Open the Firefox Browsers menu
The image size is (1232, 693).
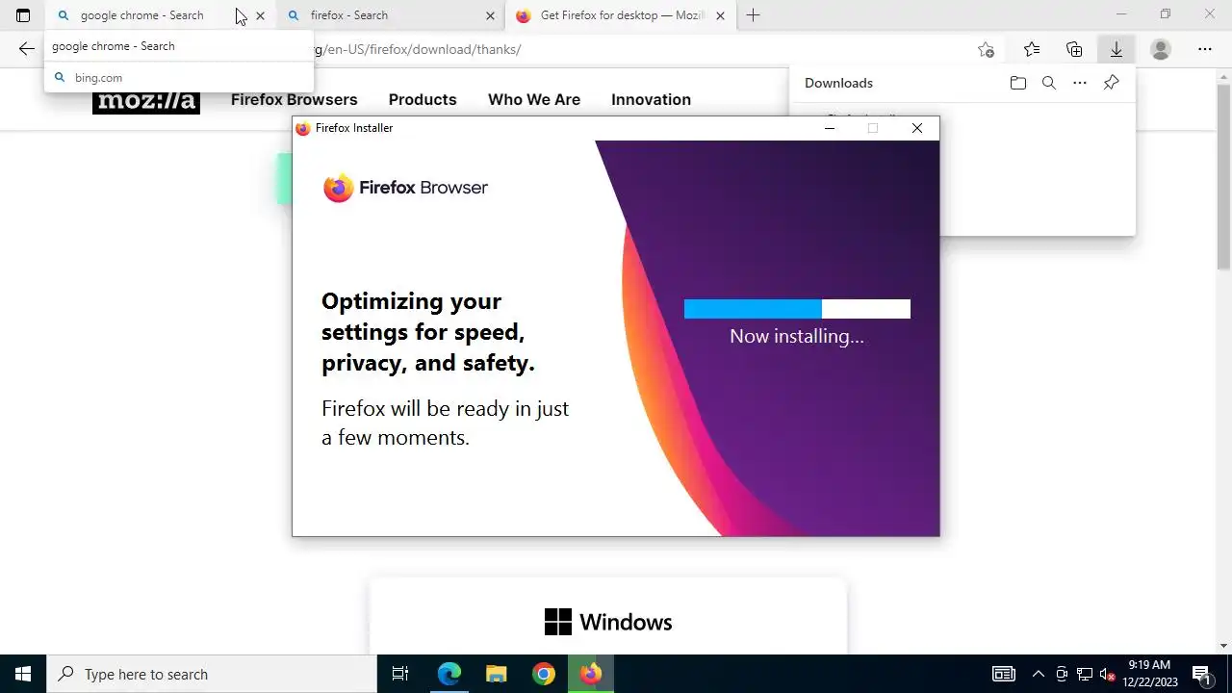294,99
